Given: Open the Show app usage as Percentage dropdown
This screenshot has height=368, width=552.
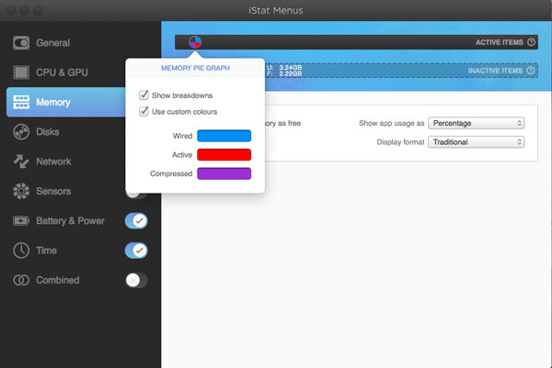Looking at the screenshot, I should pyautogui.click(x=476, y=123).
